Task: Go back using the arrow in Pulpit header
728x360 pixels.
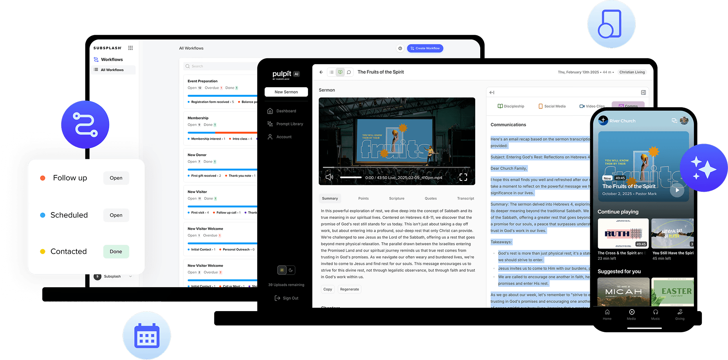Action: (x=321, y=72)
